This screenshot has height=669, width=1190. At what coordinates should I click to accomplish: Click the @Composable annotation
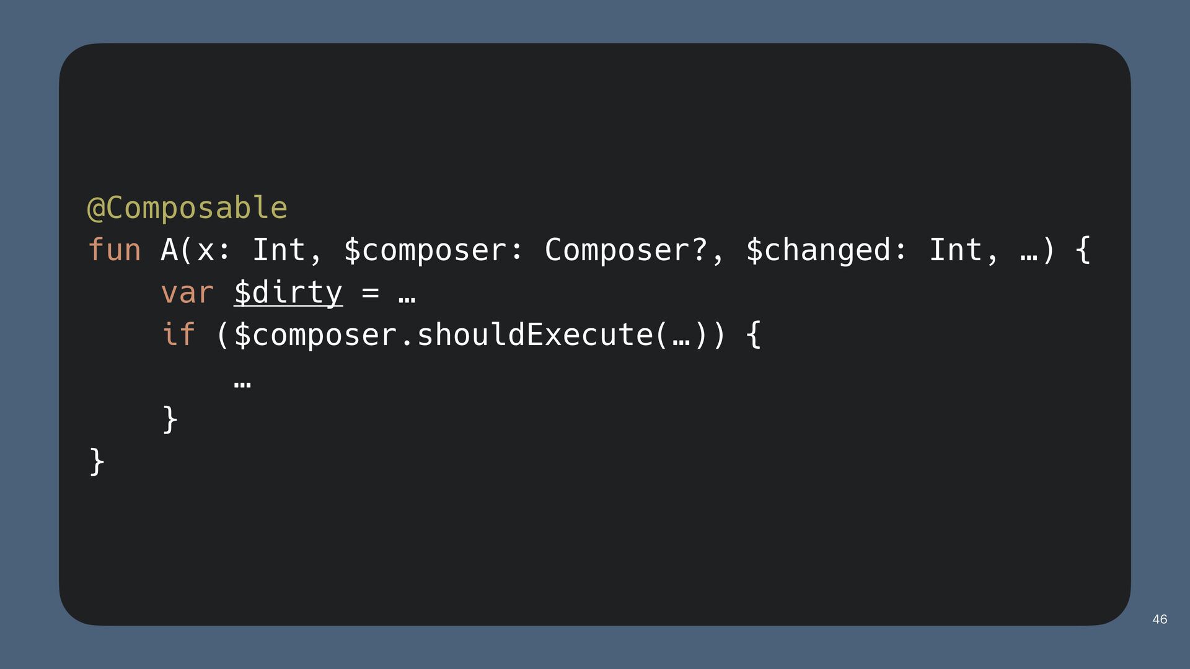[x=187, y=208]
